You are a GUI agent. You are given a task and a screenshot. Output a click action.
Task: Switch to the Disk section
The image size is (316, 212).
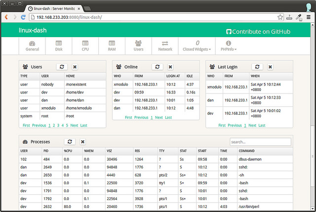(x=59, y=46)
